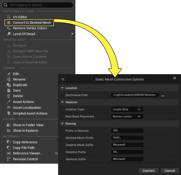This screenshot has height=175, width=181.
Task: Click the trash can Delete icon
Action: click(x=9, y=96)
